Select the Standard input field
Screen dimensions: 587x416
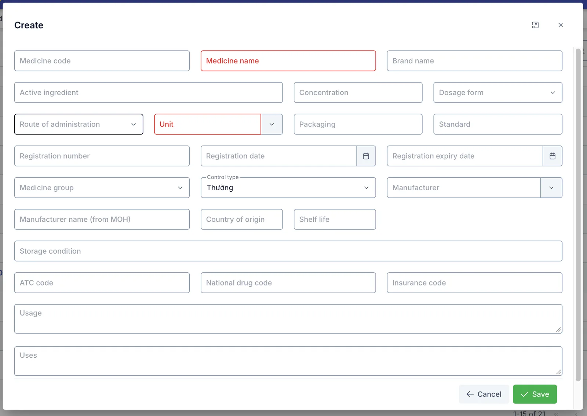coord(498,124)
